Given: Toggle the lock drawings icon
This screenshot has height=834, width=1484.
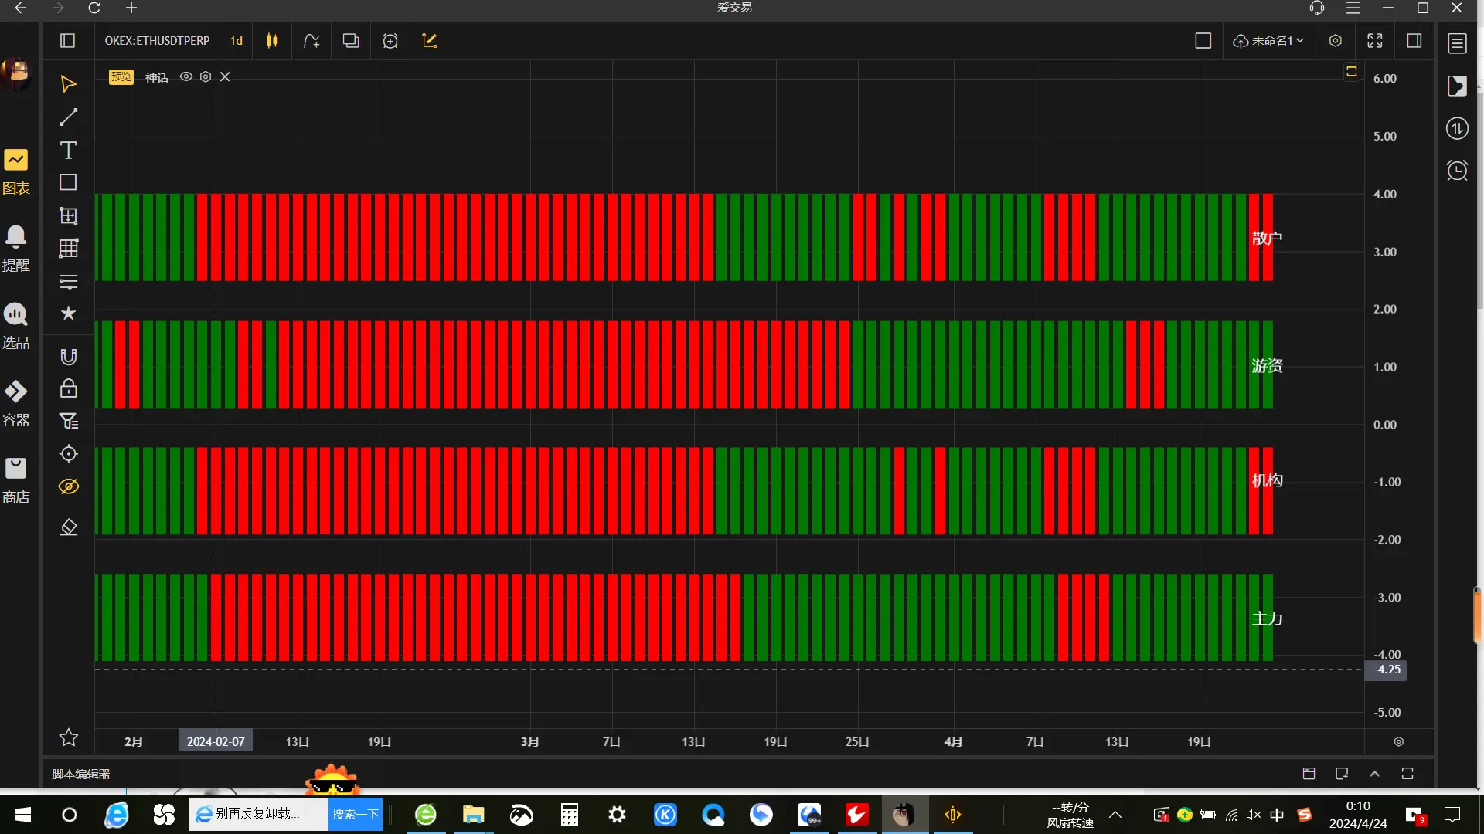Looking at the screenshot, I should coord(68,388).
